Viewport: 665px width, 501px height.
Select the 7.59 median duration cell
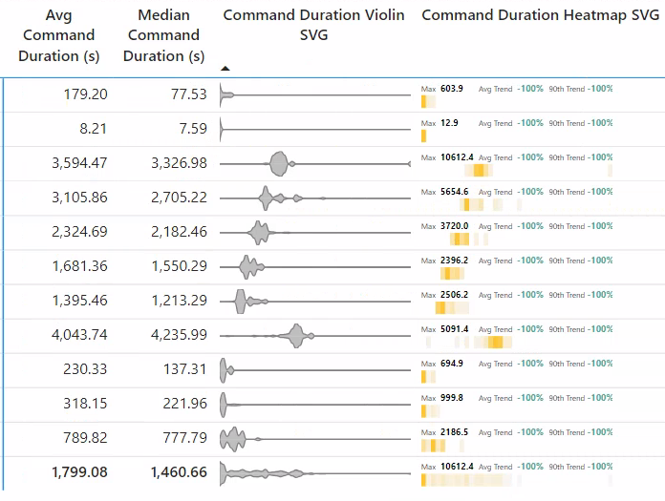[189, 129]
